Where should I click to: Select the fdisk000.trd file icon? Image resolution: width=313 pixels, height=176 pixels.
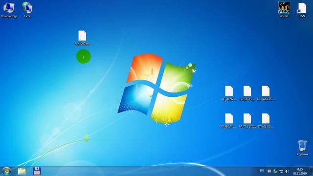click(x=82, y=38)
